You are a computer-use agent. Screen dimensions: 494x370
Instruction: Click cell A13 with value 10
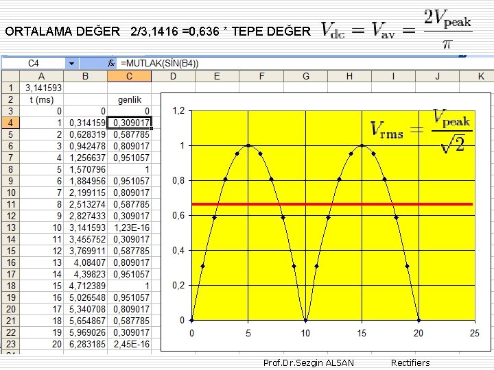pyautogui.click(x=42, y=227)
